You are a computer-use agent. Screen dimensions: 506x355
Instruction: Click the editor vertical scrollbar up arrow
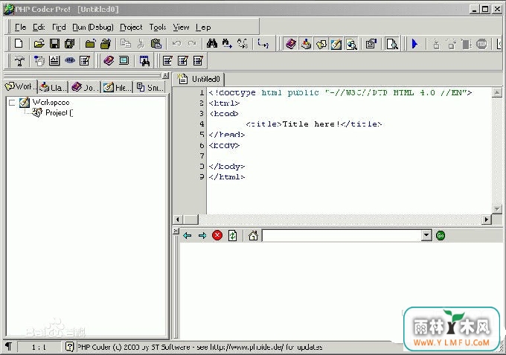click(x=497, y=92)
